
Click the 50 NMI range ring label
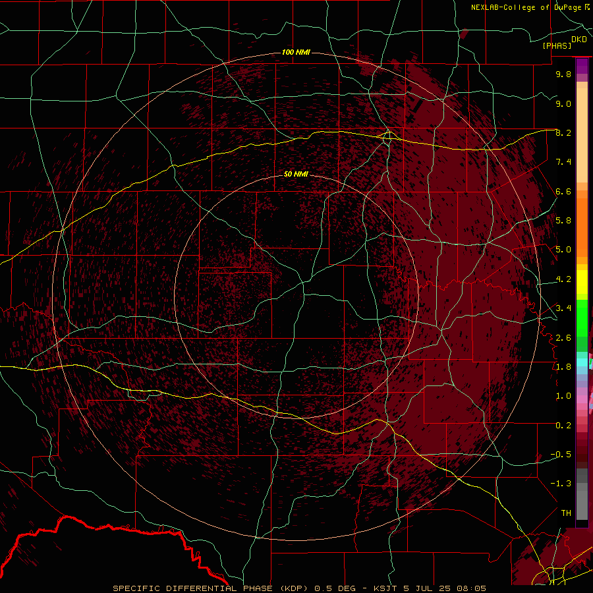(x=296, y=175)
